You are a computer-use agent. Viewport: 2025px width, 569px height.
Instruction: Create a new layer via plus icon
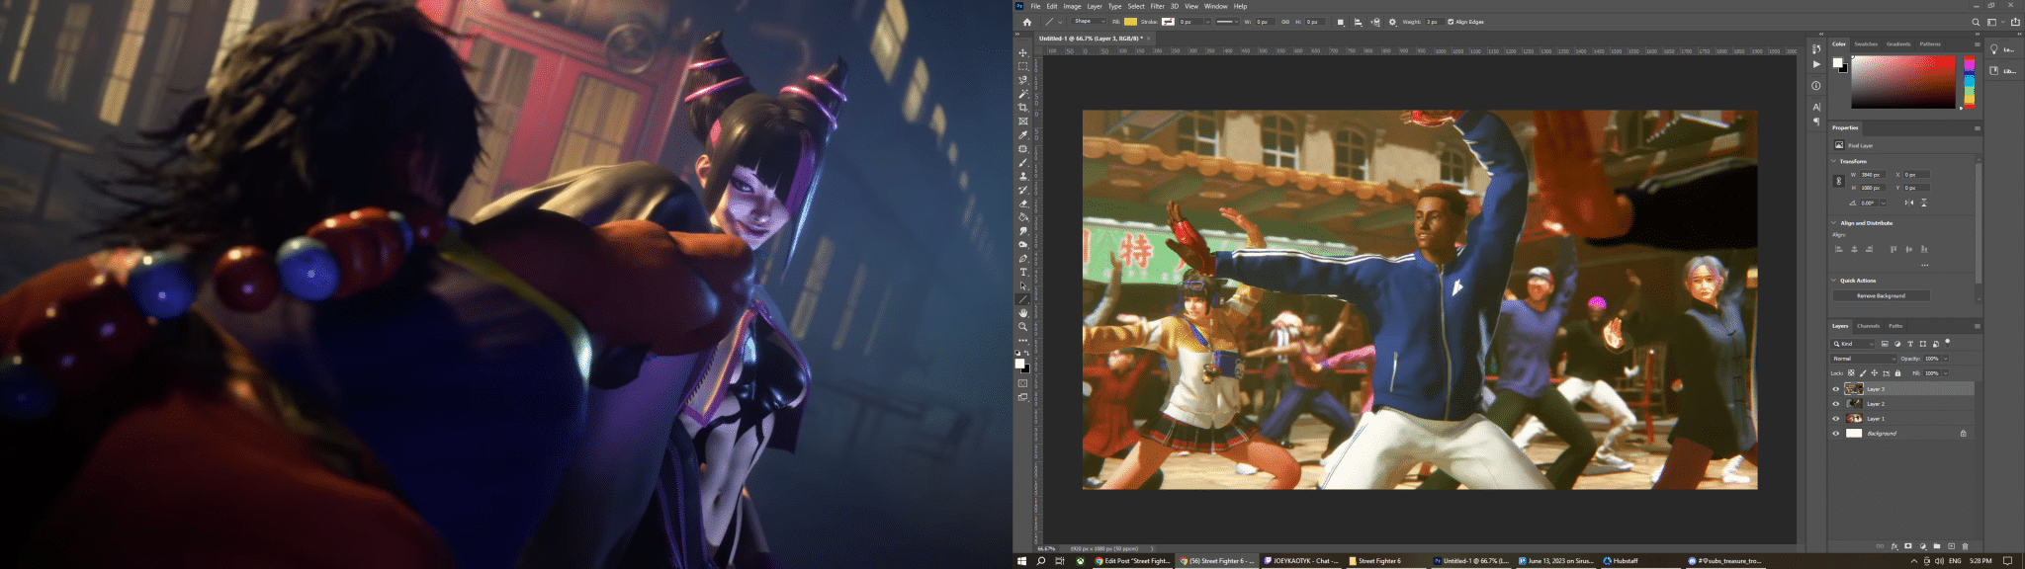point(1951,546)
